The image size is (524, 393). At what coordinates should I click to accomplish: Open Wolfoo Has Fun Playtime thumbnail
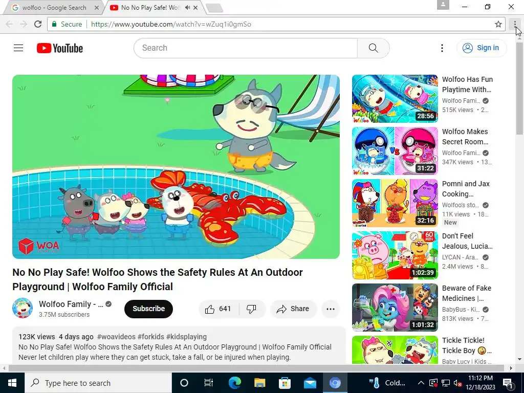point(395,99)
